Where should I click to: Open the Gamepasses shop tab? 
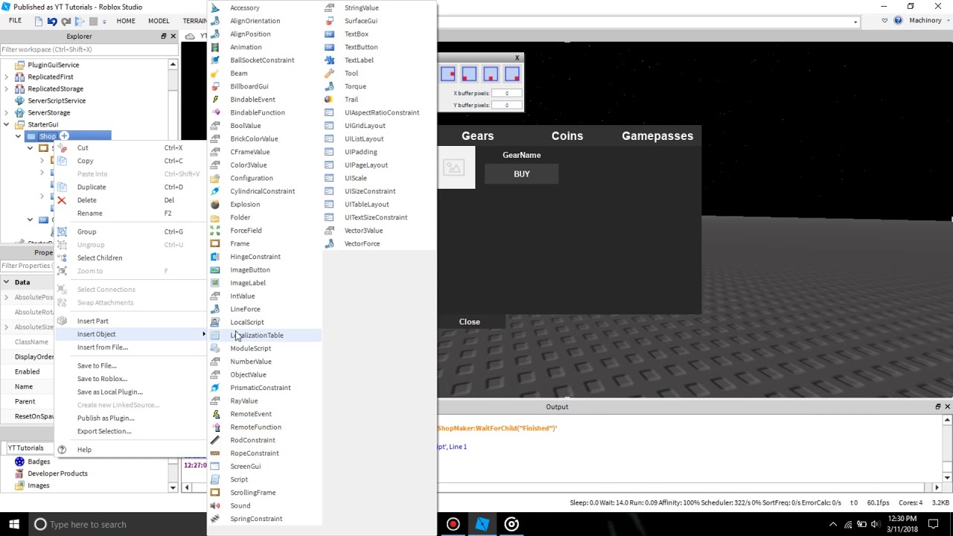point(657,136)
